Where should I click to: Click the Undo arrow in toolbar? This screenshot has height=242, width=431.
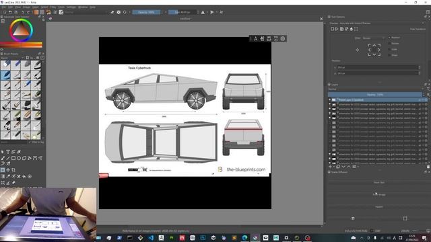click(x=23, y=12)
